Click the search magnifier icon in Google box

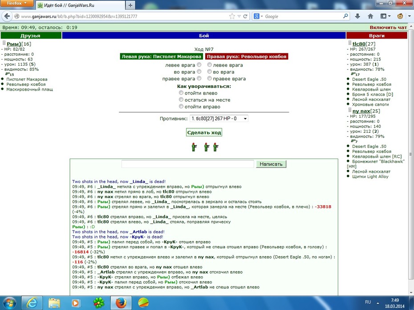[345, 16]
